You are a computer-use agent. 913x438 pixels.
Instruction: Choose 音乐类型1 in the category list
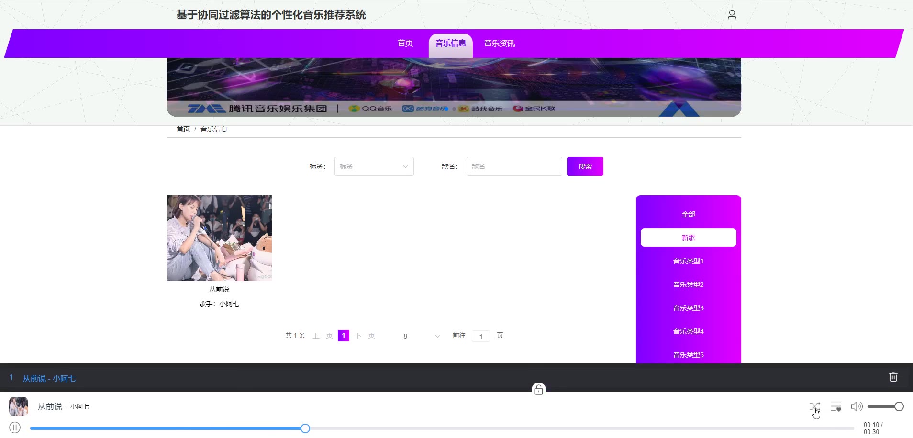click(689, 261)
